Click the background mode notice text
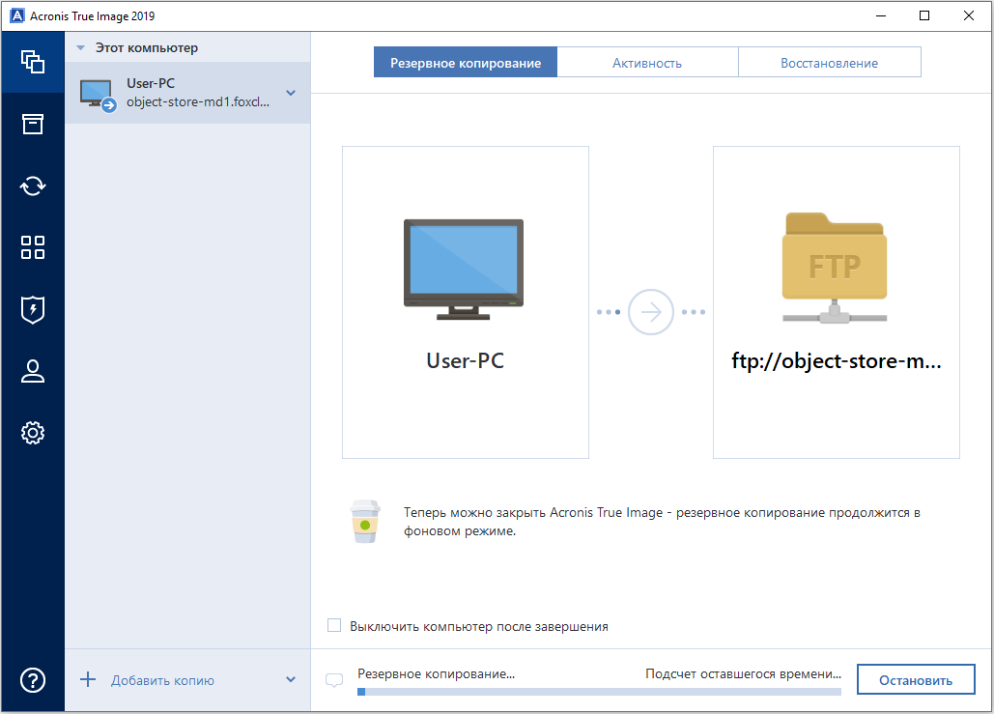Screen dimensions: 994x714 (662, 521)
